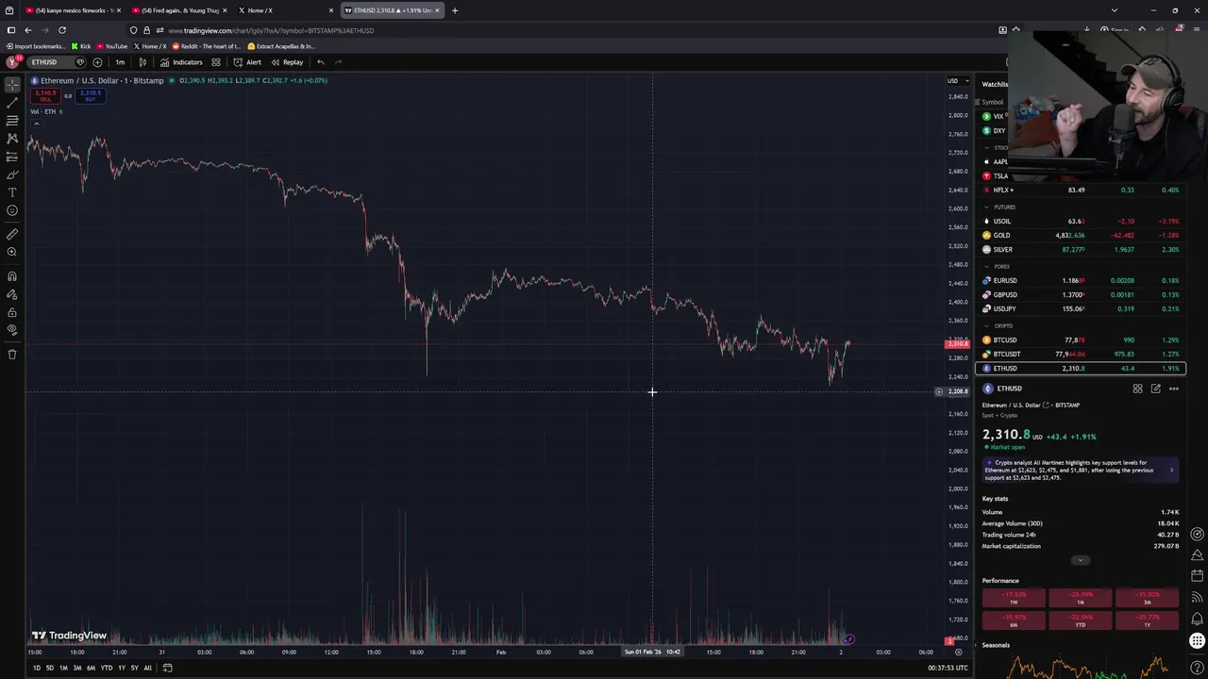
Task: Open the calendar icon in right sidebar
Action: [x=1198, y=575]
